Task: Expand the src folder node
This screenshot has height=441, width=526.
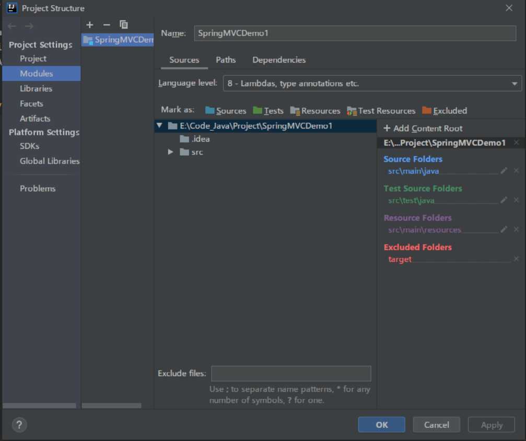Action: click(170, 152)
